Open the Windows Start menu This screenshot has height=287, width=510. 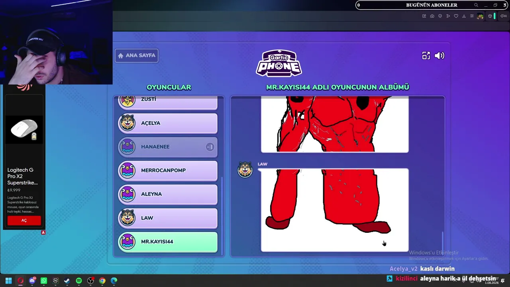pyautogui.click(x=8, y=281)
